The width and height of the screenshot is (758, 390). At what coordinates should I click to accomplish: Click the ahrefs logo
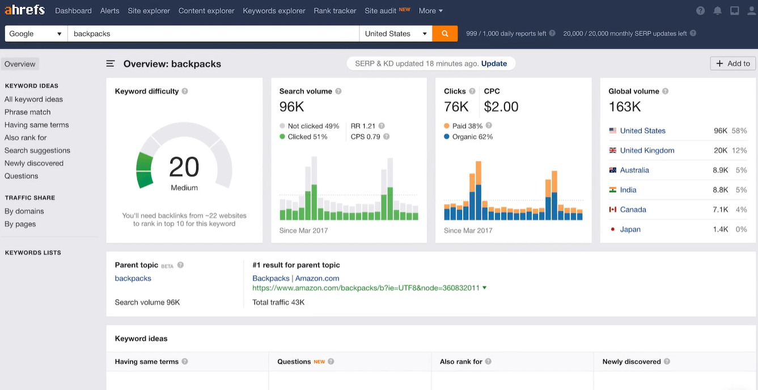24,10
